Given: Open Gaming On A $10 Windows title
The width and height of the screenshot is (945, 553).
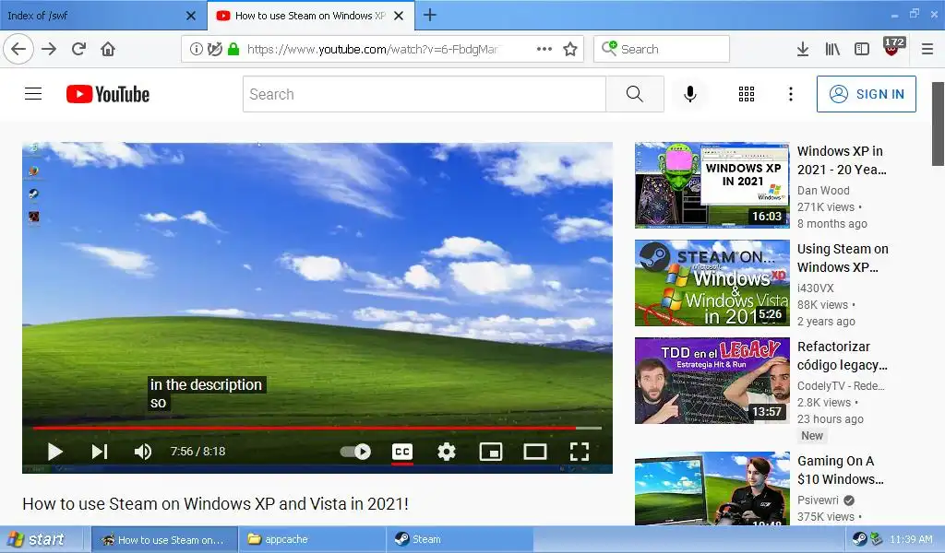Looking at the screenshot, I should click(841, 470).
